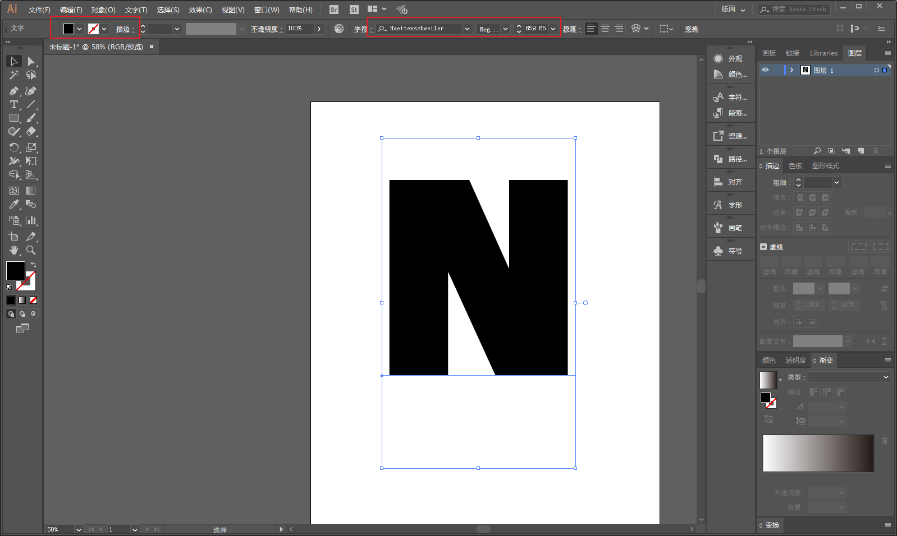Set paragraph alignment to left

pyautogui.click(x=591, y=29)
